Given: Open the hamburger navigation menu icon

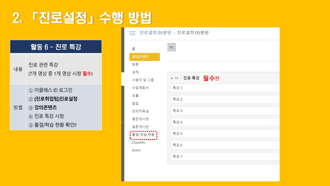Looking at the screenshot, I should [x=132, y=33].
